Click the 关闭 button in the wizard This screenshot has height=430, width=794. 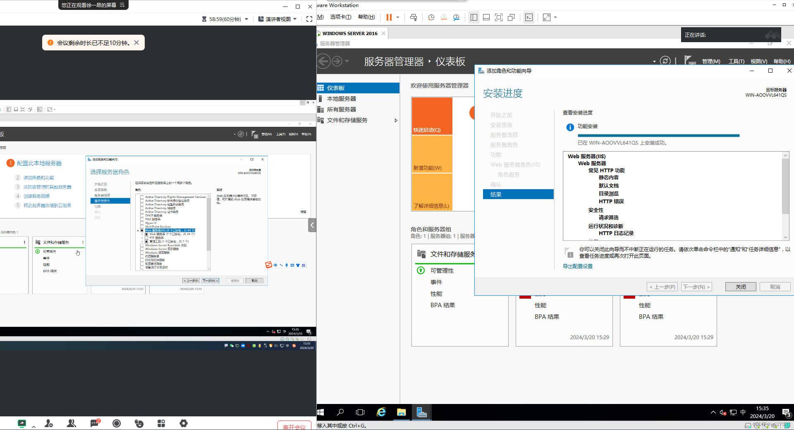(741, 287)
